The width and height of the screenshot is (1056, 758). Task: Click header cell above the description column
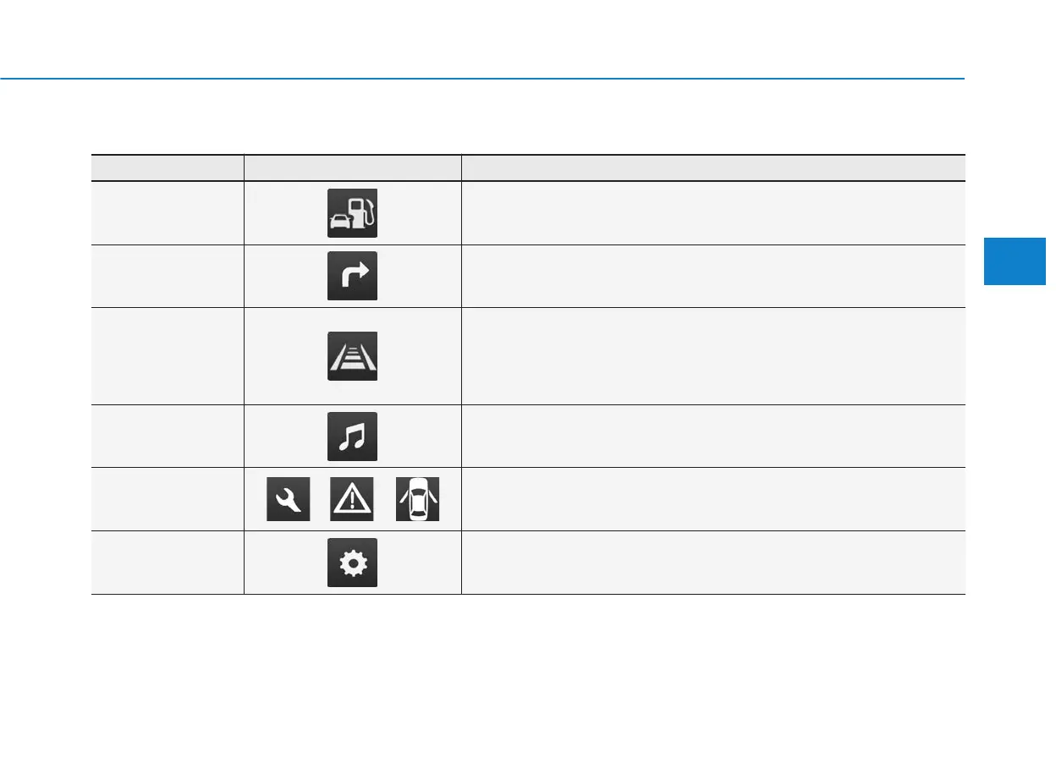(x=712, y=168)
